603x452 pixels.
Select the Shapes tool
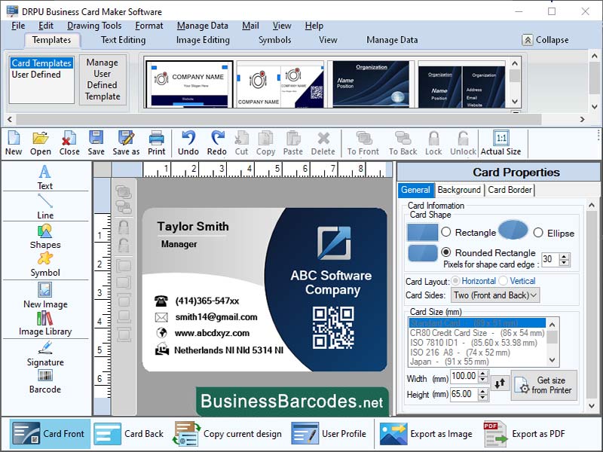point(44,240)
